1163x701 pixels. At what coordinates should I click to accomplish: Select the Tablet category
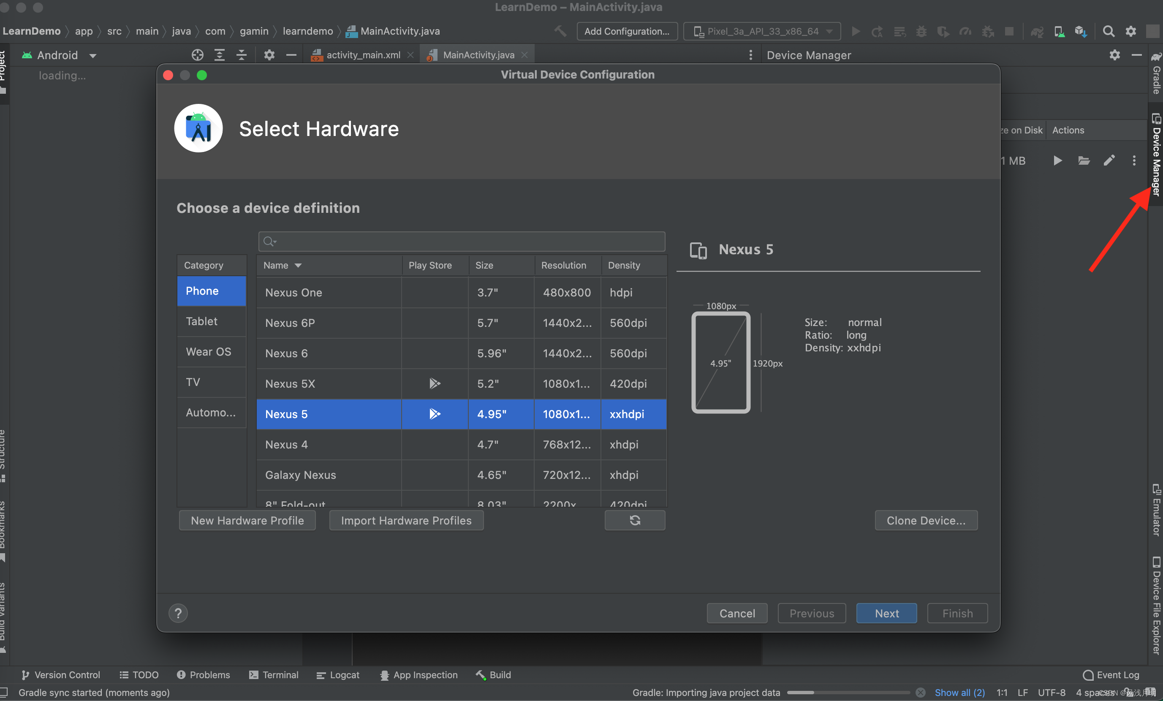tap(212, 321)
